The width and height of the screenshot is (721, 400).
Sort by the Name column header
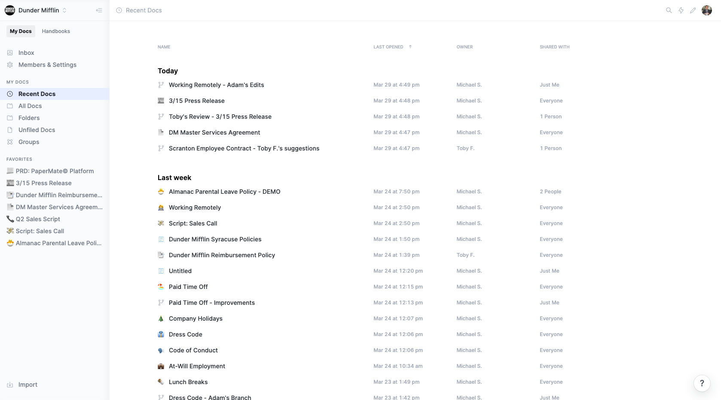(x=164, y=47)
